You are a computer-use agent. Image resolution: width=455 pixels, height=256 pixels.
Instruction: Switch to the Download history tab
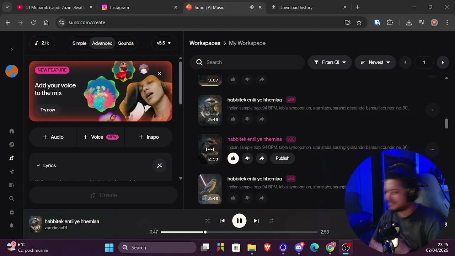[309, 7]
